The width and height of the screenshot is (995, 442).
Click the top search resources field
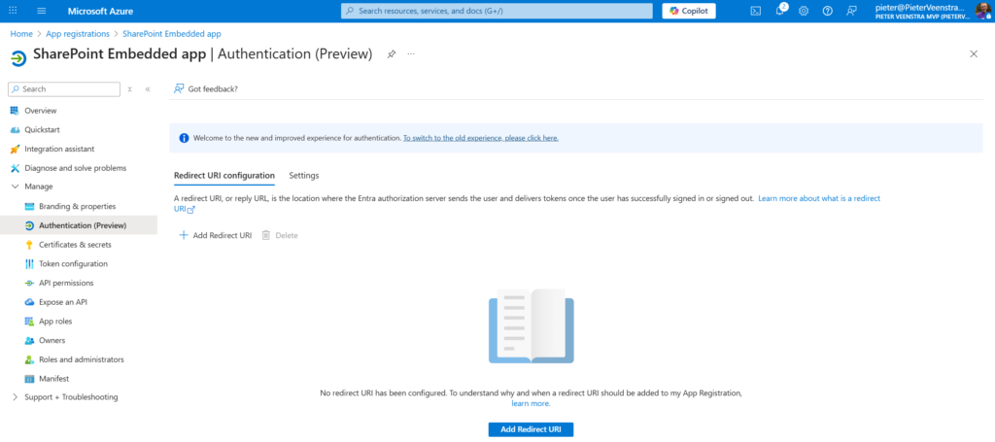click(x=497, y=11)
